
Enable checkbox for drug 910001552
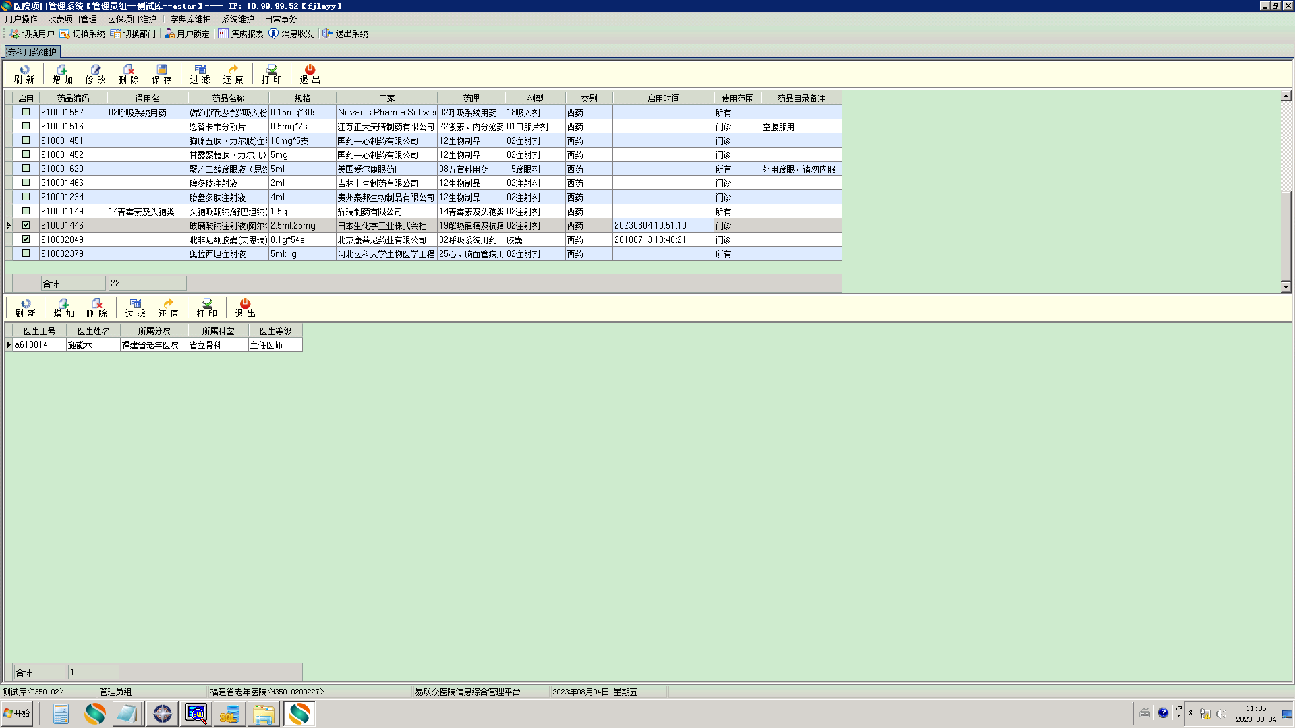point(26,112)
